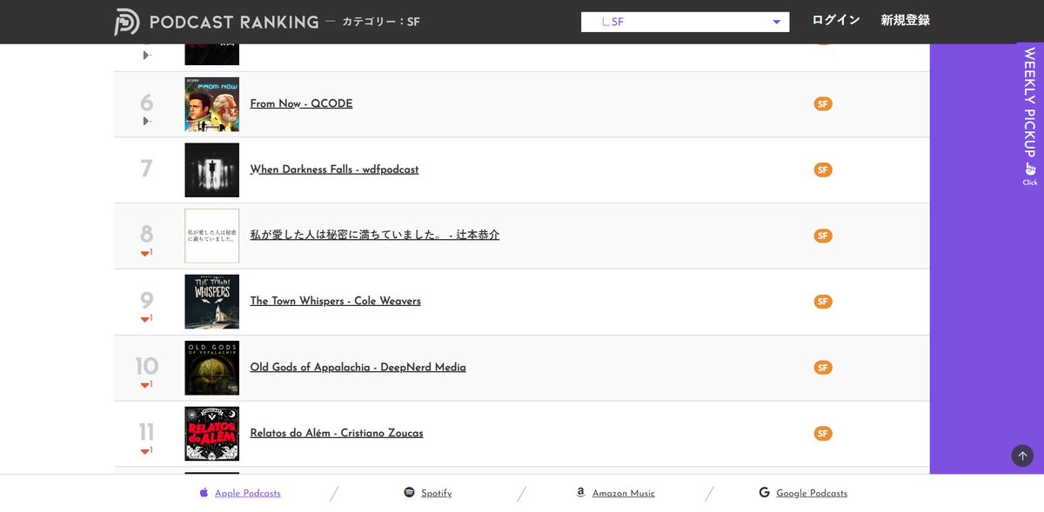
Task: Click the From Now cover thumbnail
Action: [x=211, y=104]
